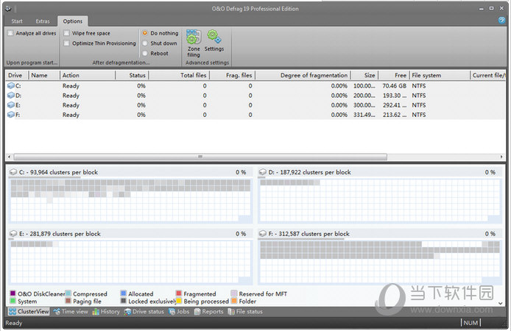Click the Being processed yellow legend swatch
The height and width of the screenshot is (331, 511).
pyautogui.click(x=179, y=301)
